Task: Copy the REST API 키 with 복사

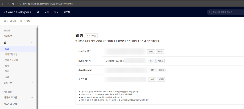Action: pyautogui.click(x=152, y=61)
